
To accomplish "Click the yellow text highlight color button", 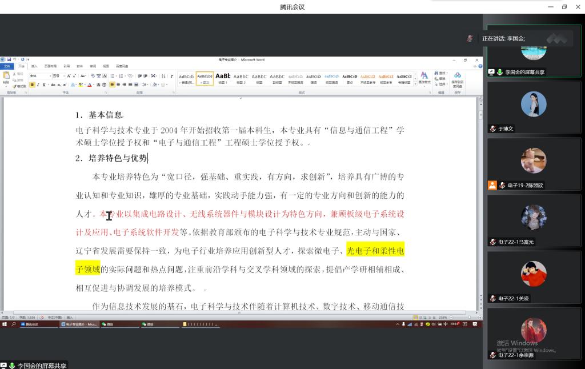I will (x=81, y=85).
